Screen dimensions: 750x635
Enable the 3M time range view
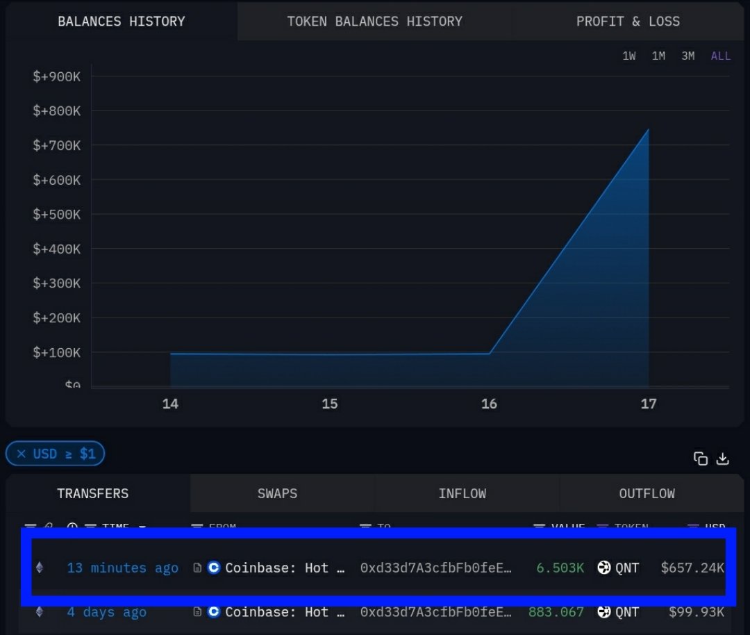pos(687,56)
